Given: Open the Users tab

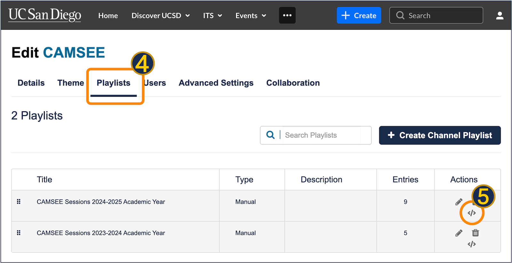Looking at the screenshot, I should coord(155,83).
